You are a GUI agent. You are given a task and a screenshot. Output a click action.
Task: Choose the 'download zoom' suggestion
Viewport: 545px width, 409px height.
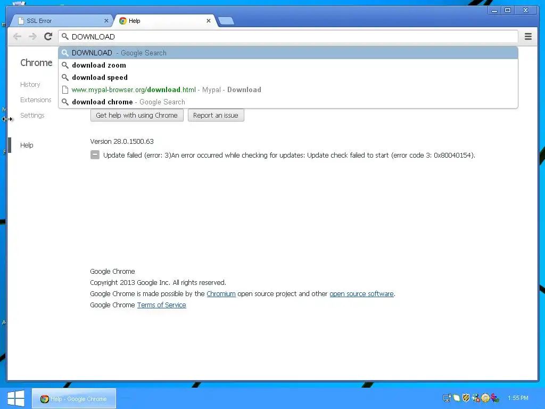click(288, 65)
